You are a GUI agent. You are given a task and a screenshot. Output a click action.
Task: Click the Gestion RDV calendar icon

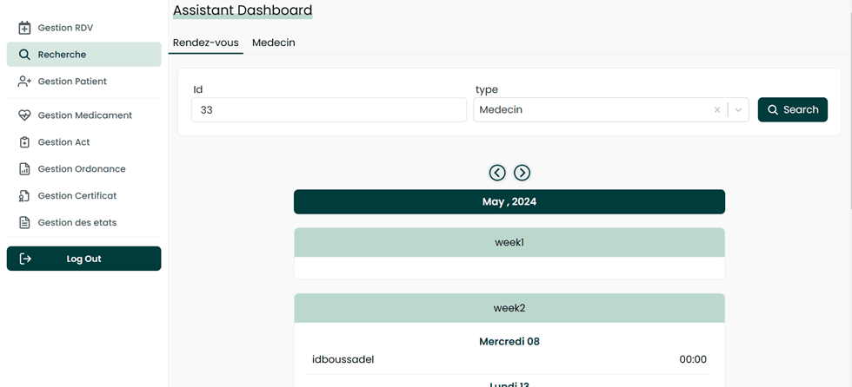coord(24,28)
